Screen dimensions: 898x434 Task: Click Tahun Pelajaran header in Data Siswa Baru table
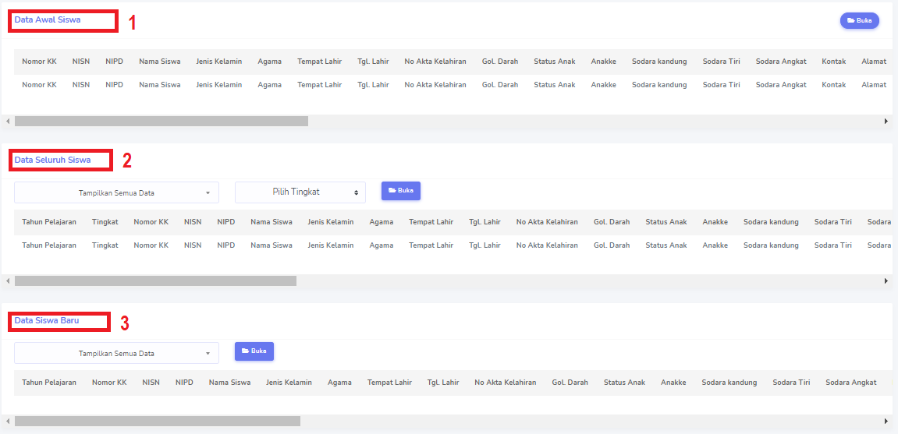click(x=49, y=383)
